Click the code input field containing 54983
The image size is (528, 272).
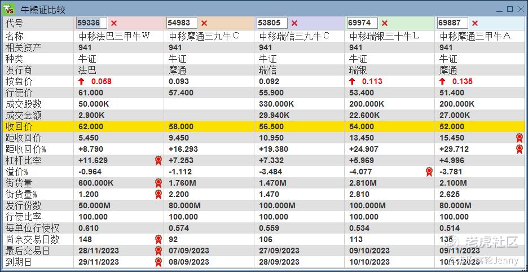(182, 23)
